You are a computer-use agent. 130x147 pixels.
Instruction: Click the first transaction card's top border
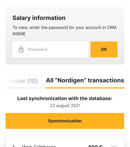point(65,136)
